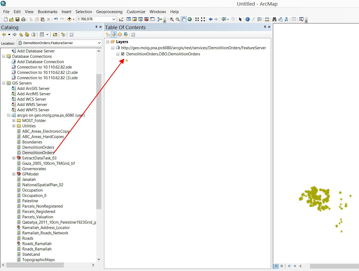359x271 pixels.
Task: Launch ModelBuilder window
Action: coord(160,19)
